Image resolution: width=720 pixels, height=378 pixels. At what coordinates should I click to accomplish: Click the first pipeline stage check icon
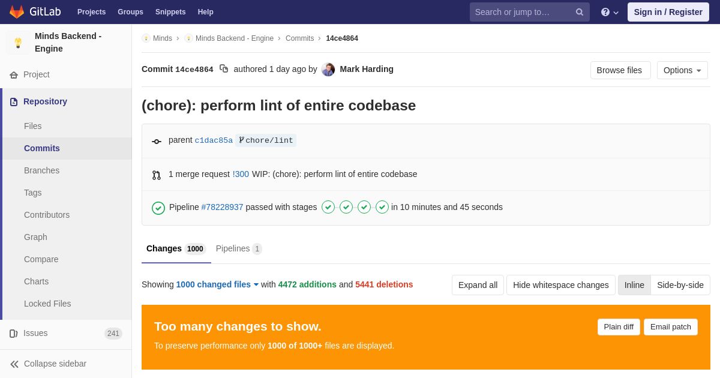tap(328, 207)
